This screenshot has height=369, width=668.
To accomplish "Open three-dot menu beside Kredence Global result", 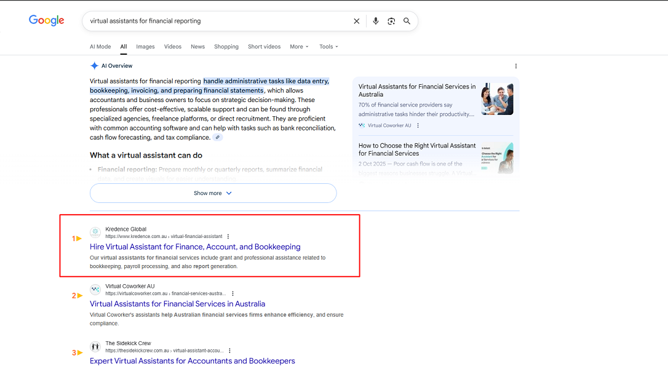I will pyautogui.click(x=228, y=236).
